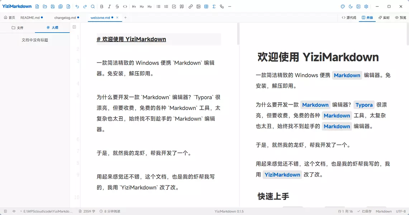This screenshot has height=215, width=409.
Task: Click the 2359 字 word count
Action: point(87,211)
